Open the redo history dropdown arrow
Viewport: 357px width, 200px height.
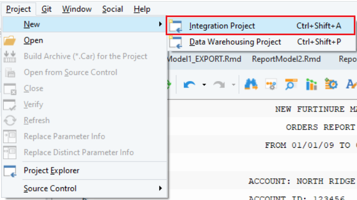(x=234, y=85)
